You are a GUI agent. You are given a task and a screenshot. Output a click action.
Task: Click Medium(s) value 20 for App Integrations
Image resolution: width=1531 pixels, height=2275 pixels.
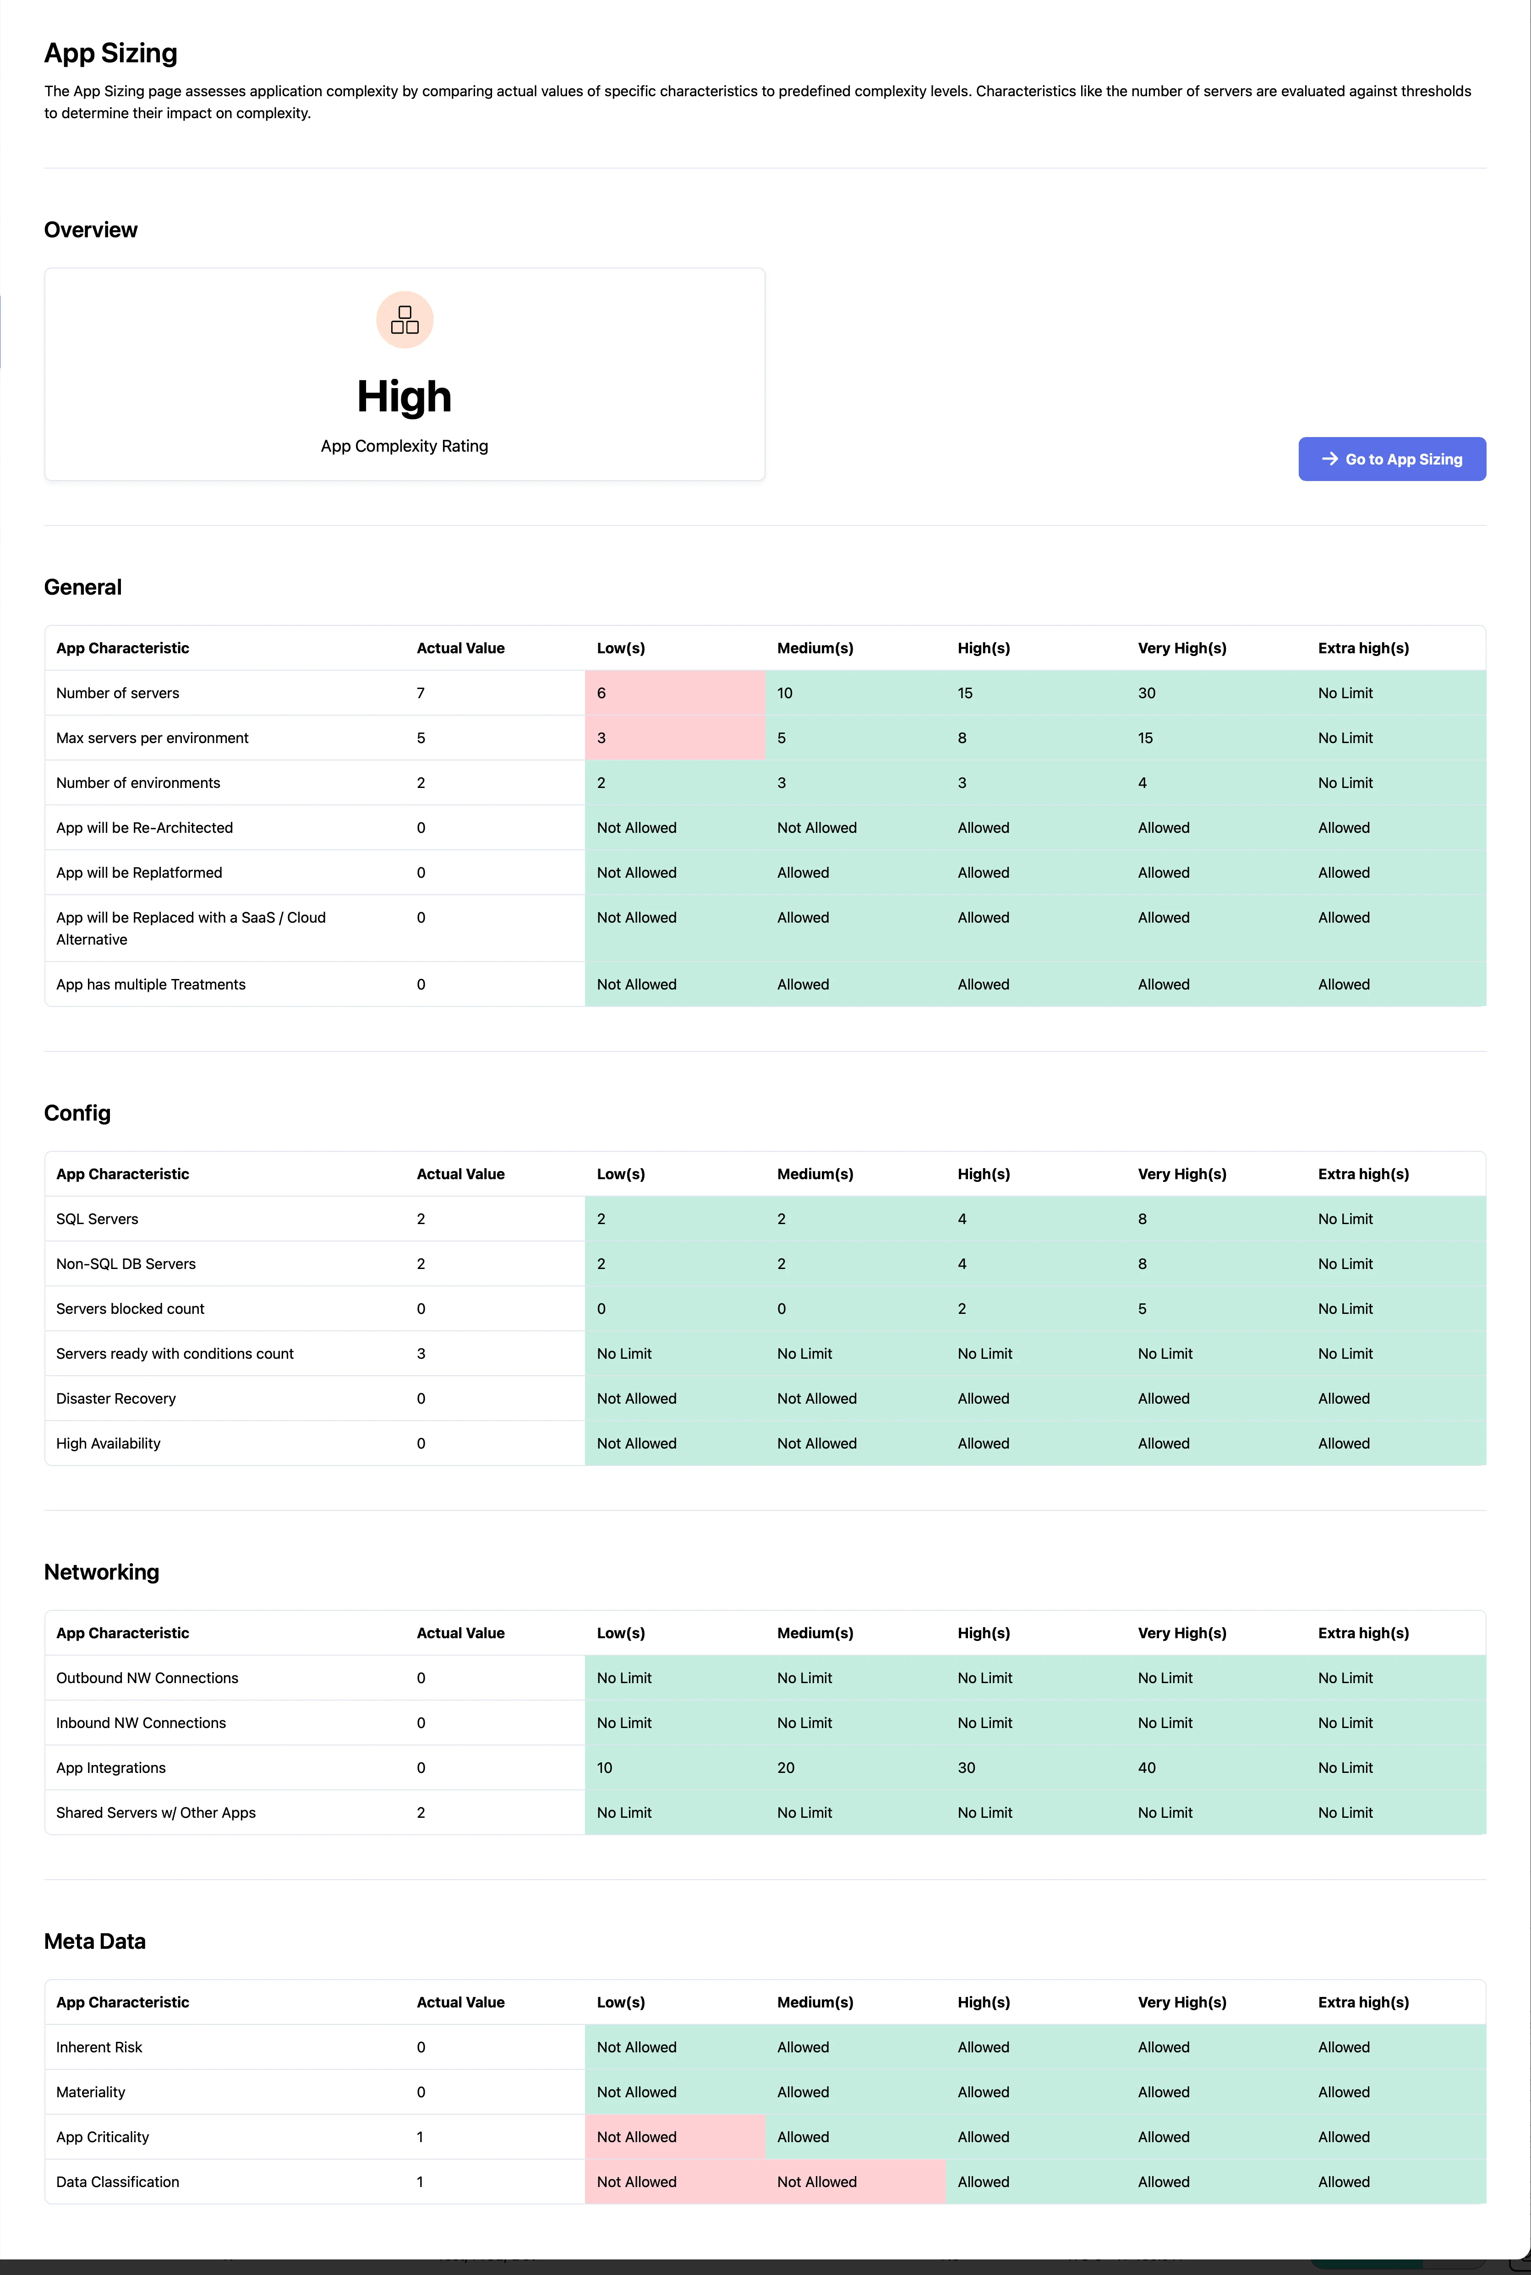(786, 1767)
